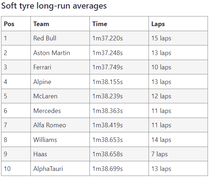209x177 pixels.
Task: Click the Williams team name
Action: coord(45,140)
